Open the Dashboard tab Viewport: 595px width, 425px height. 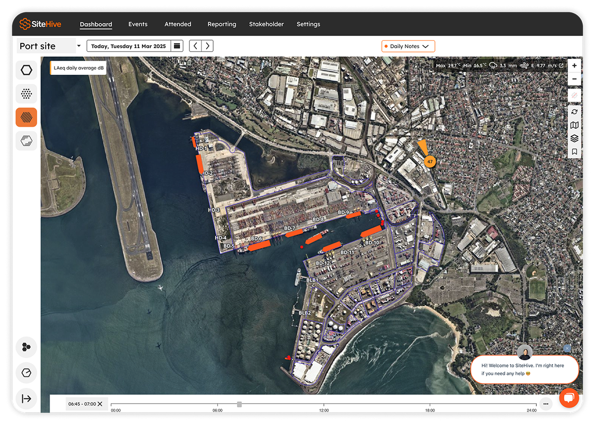click(96, 24)
